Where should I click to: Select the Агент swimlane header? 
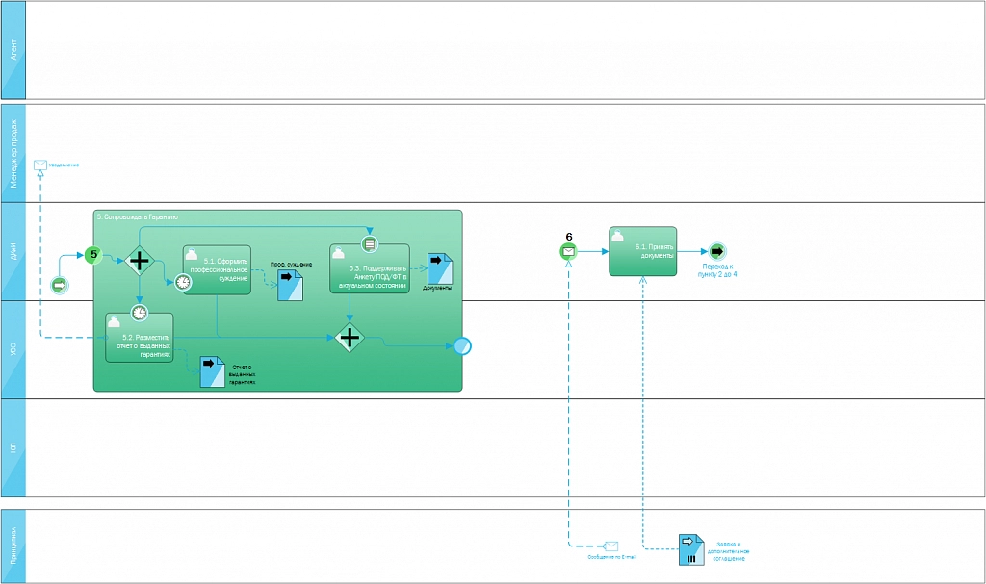pos(13,50)
